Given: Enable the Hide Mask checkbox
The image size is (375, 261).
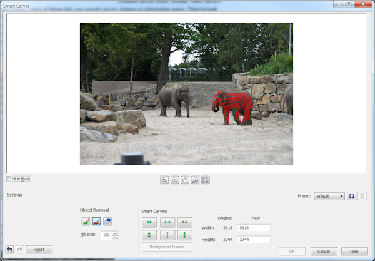Looking at the screenshot, I should (9, 179).
